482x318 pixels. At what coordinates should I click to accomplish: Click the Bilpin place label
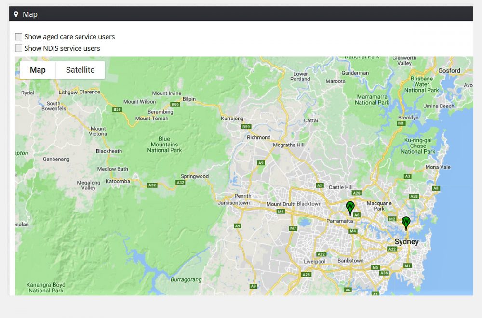tap(189, 99)
